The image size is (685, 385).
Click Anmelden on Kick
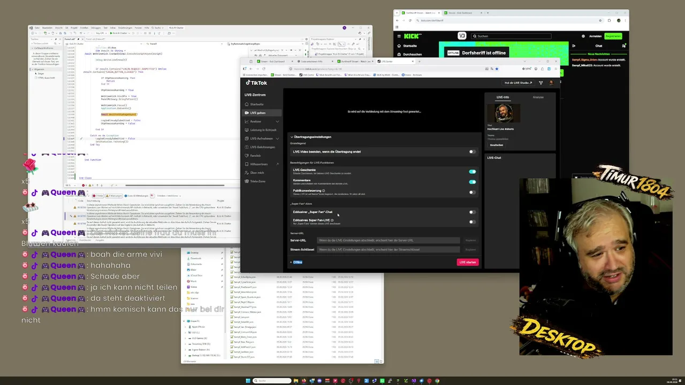coord(595,36)
